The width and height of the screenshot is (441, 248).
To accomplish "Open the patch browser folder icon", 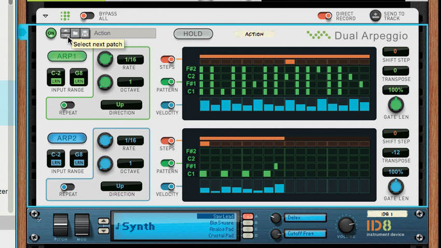I will click(75, 33).
